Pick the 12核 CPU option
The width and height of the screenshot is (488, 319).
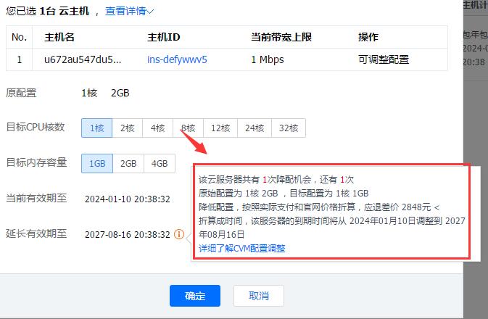220,128
